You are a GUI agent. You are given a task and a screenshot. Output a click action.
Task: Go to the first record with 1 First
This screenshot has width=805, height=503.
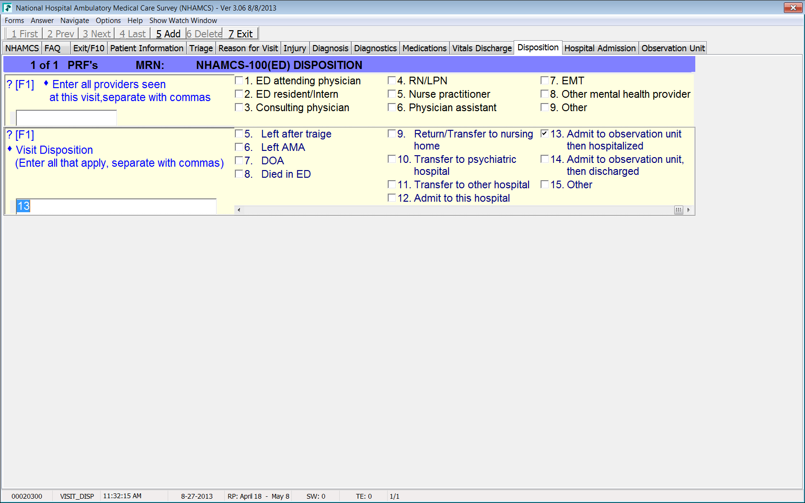coord(24,34)
